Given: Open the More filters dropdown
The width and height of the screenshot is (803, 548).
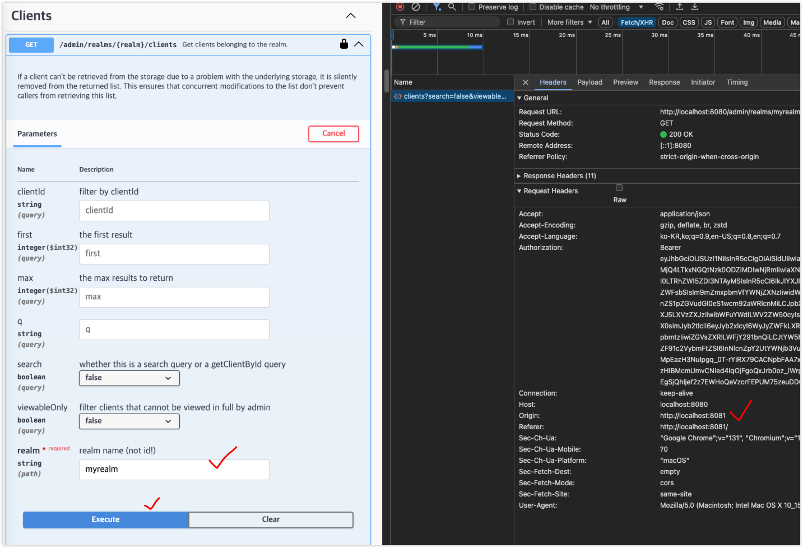Looking at the screenshot, I should click(x=569, y=22).
